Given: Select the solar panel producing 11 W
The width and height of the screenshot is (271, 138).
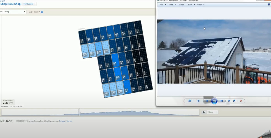Looking at the screenshot, I should coord(138,27).
